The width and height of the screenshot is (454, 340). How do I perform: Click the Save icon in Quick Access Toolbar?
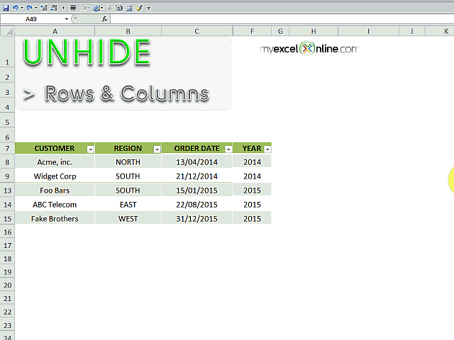[x=6, y=8]
